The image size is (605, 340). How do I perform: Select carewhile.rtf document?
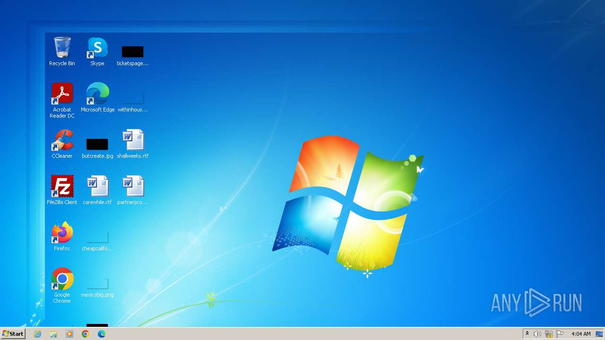tap(97, 190)
